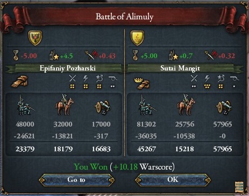This screenshot has height=196, width=249.
Task: Click the defender's artillery cannon icon
Action: [224, 107]
